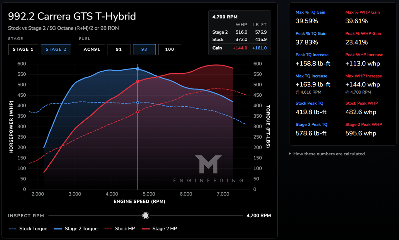Click the 992.2 Carrera GTS T-Hybrid title
The image size is (399, 240).
[72, 16]
